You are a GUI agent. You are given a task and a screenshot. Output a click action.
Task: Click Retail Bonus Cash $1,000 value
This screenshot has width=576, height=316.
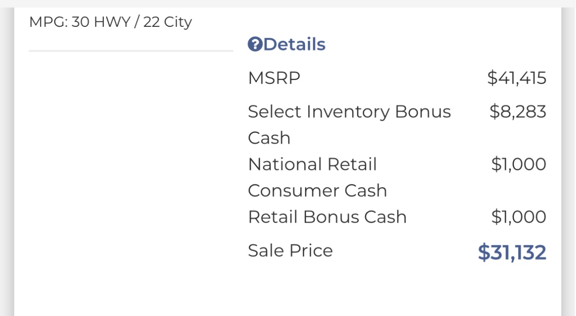pyautogui.click(x=519, y=217)
